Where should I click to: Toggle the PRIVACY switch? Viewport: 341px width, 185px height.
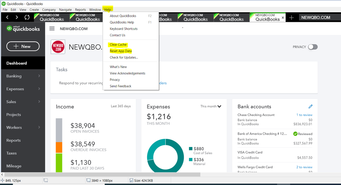(313, 47)
